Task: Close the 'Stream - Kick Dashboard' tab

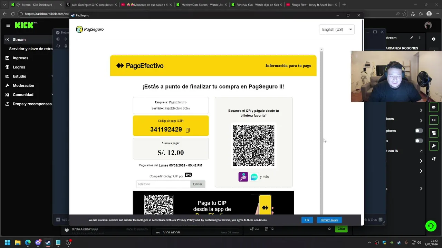Action: [x=61, y=5]
